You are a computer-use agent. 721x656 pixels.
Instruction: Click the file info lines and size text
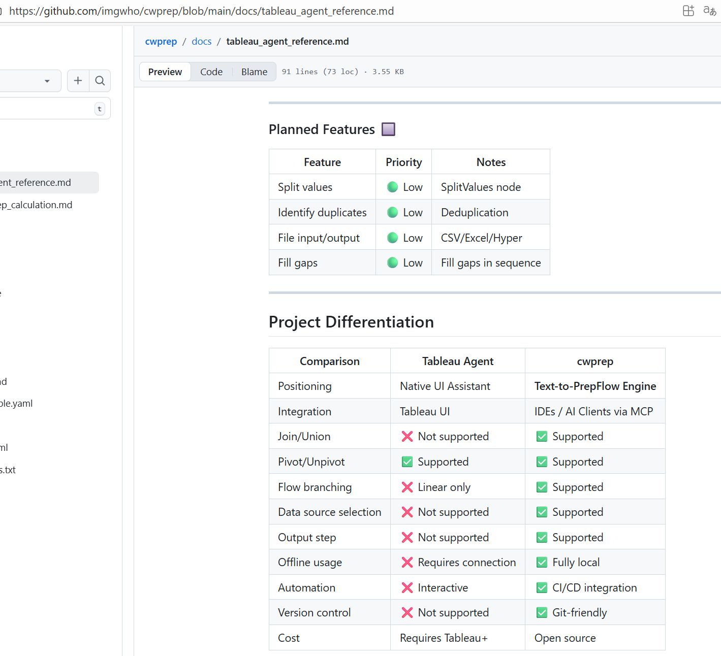pyautogui.click(x=343, y=72)
